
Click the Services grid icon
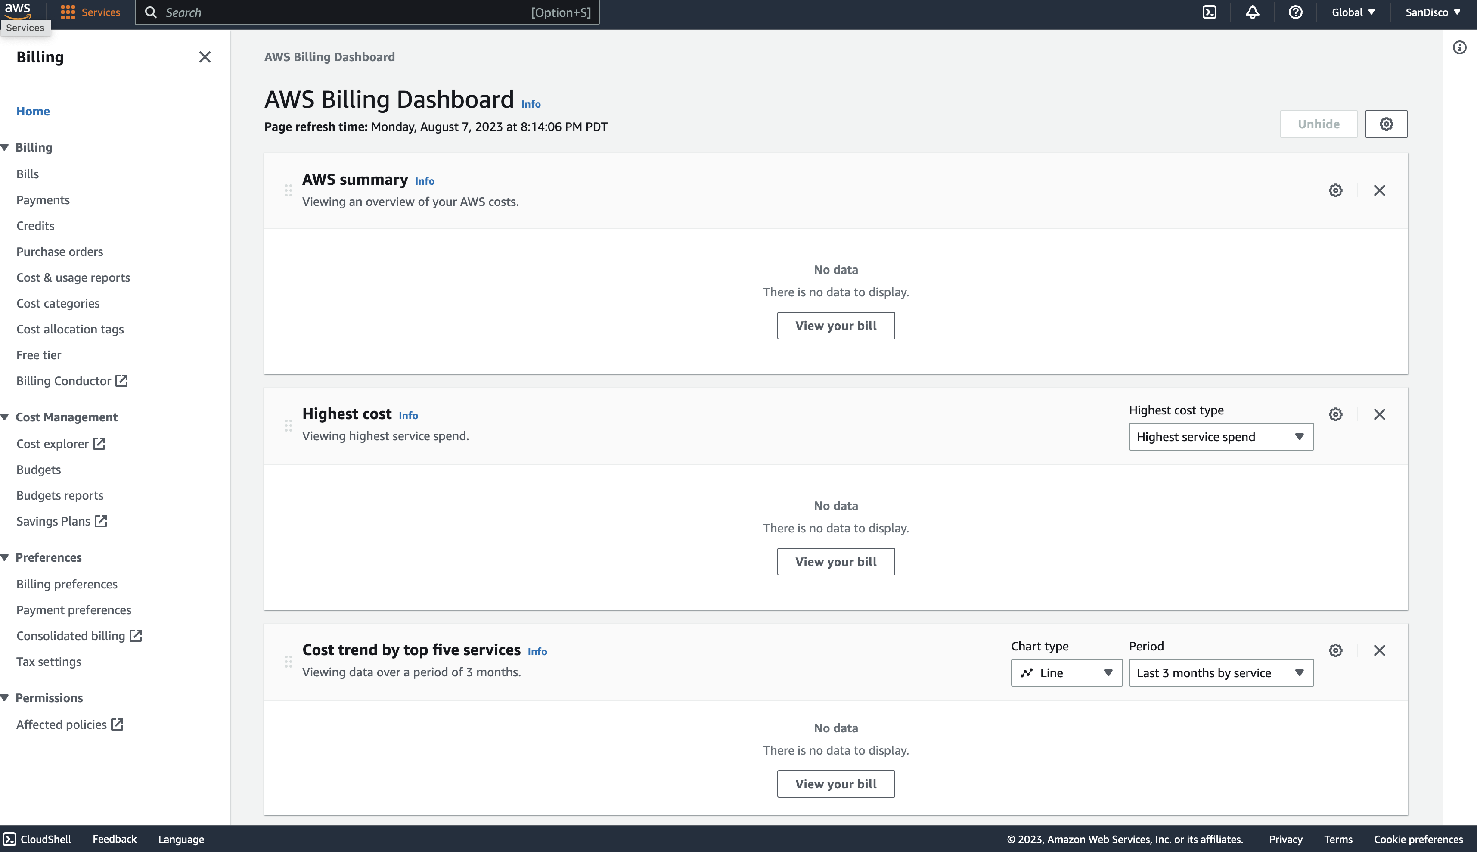pos(68,12)
